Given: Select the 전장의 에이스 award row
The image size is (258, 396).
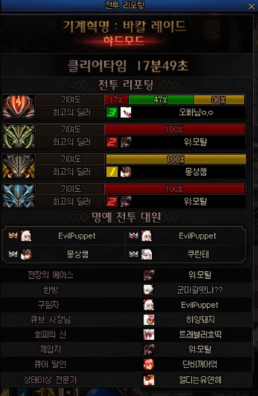Looking at the screenshot, I should pyautogui.click(x=126, y=275).
